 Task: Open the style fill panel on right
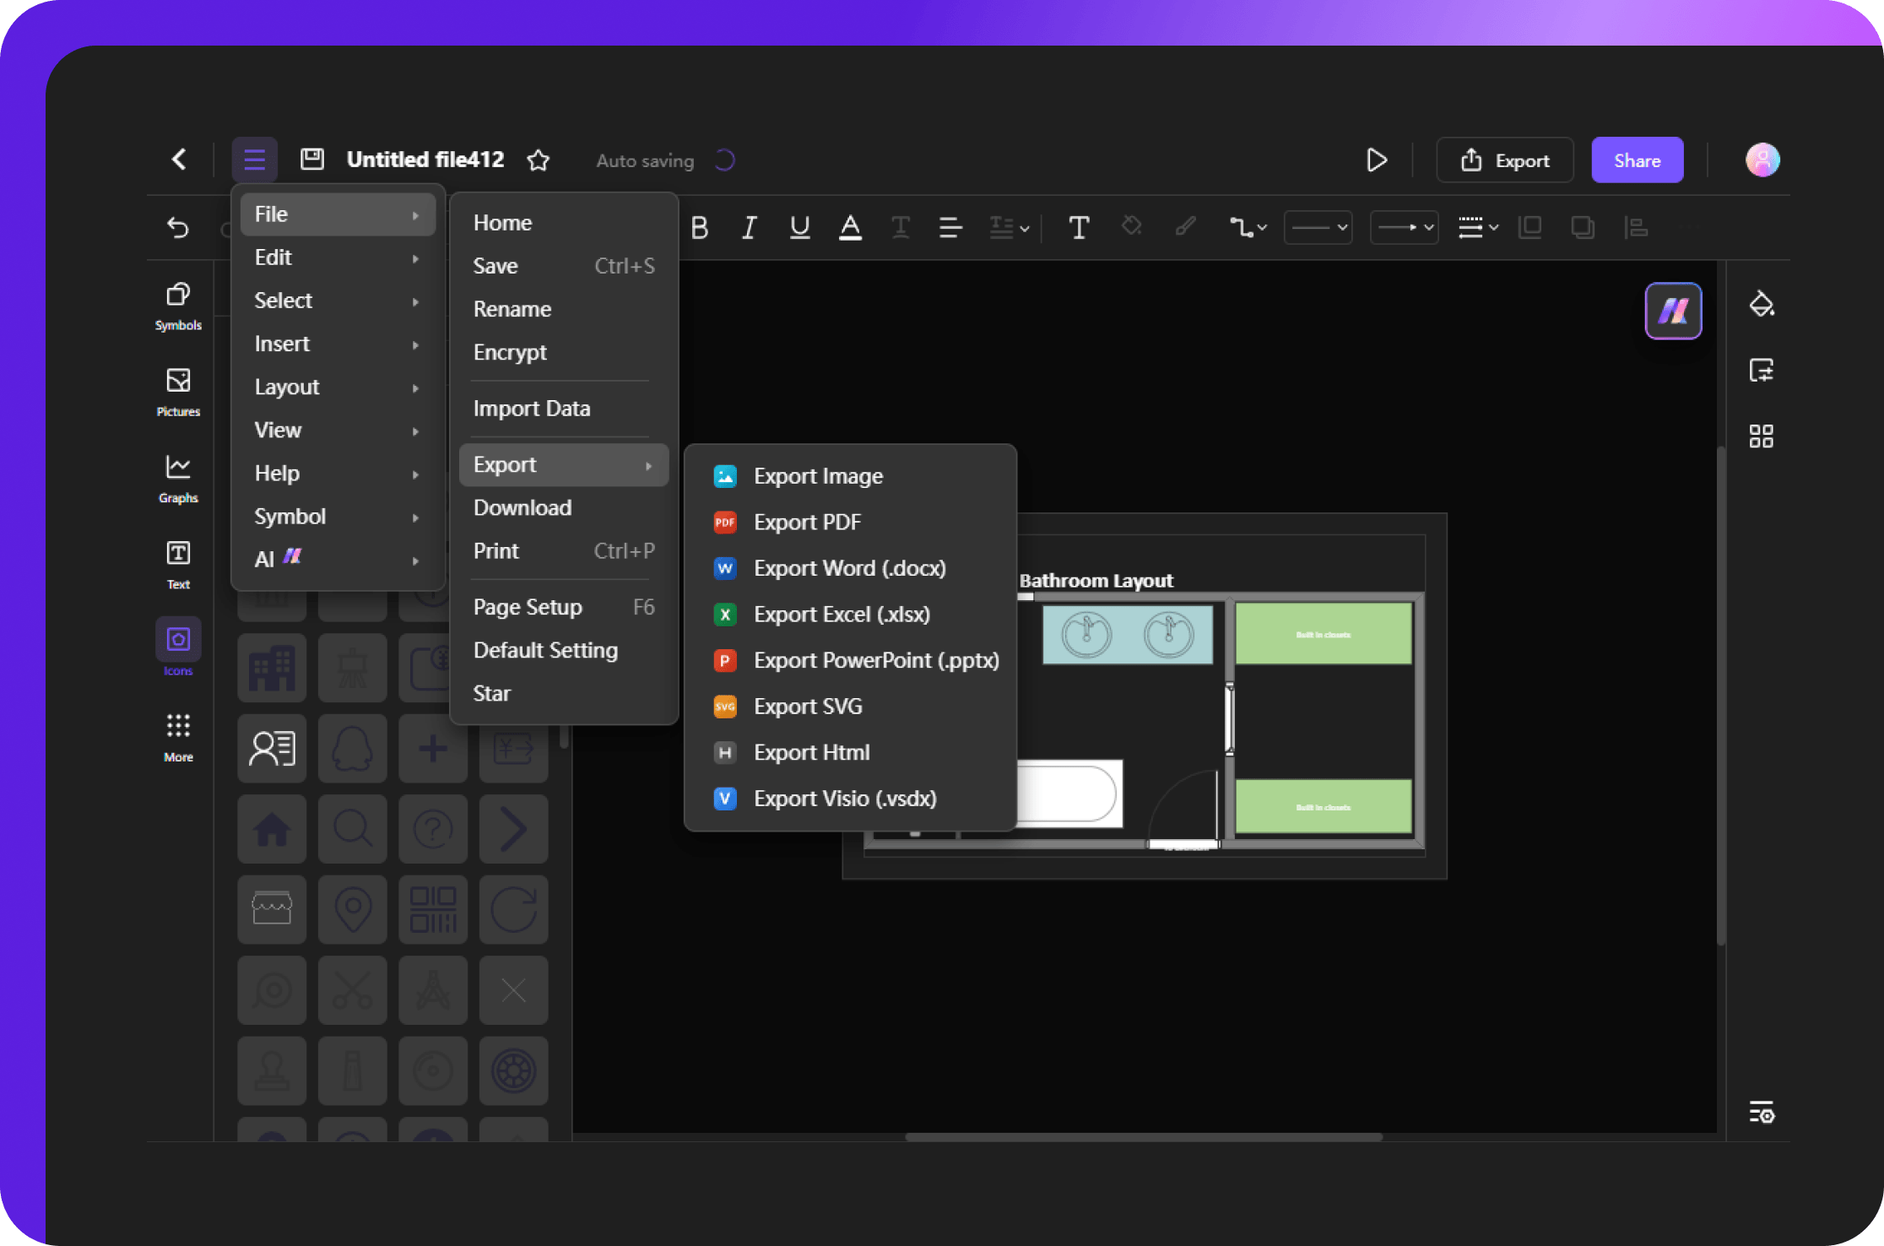click(1762, 303)
